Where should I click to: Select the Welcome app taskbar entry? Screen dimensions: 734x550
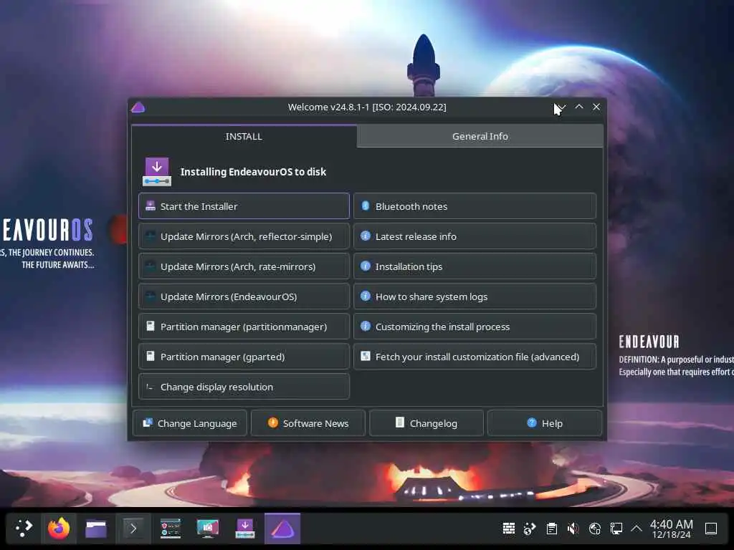(x=282, y=529)
